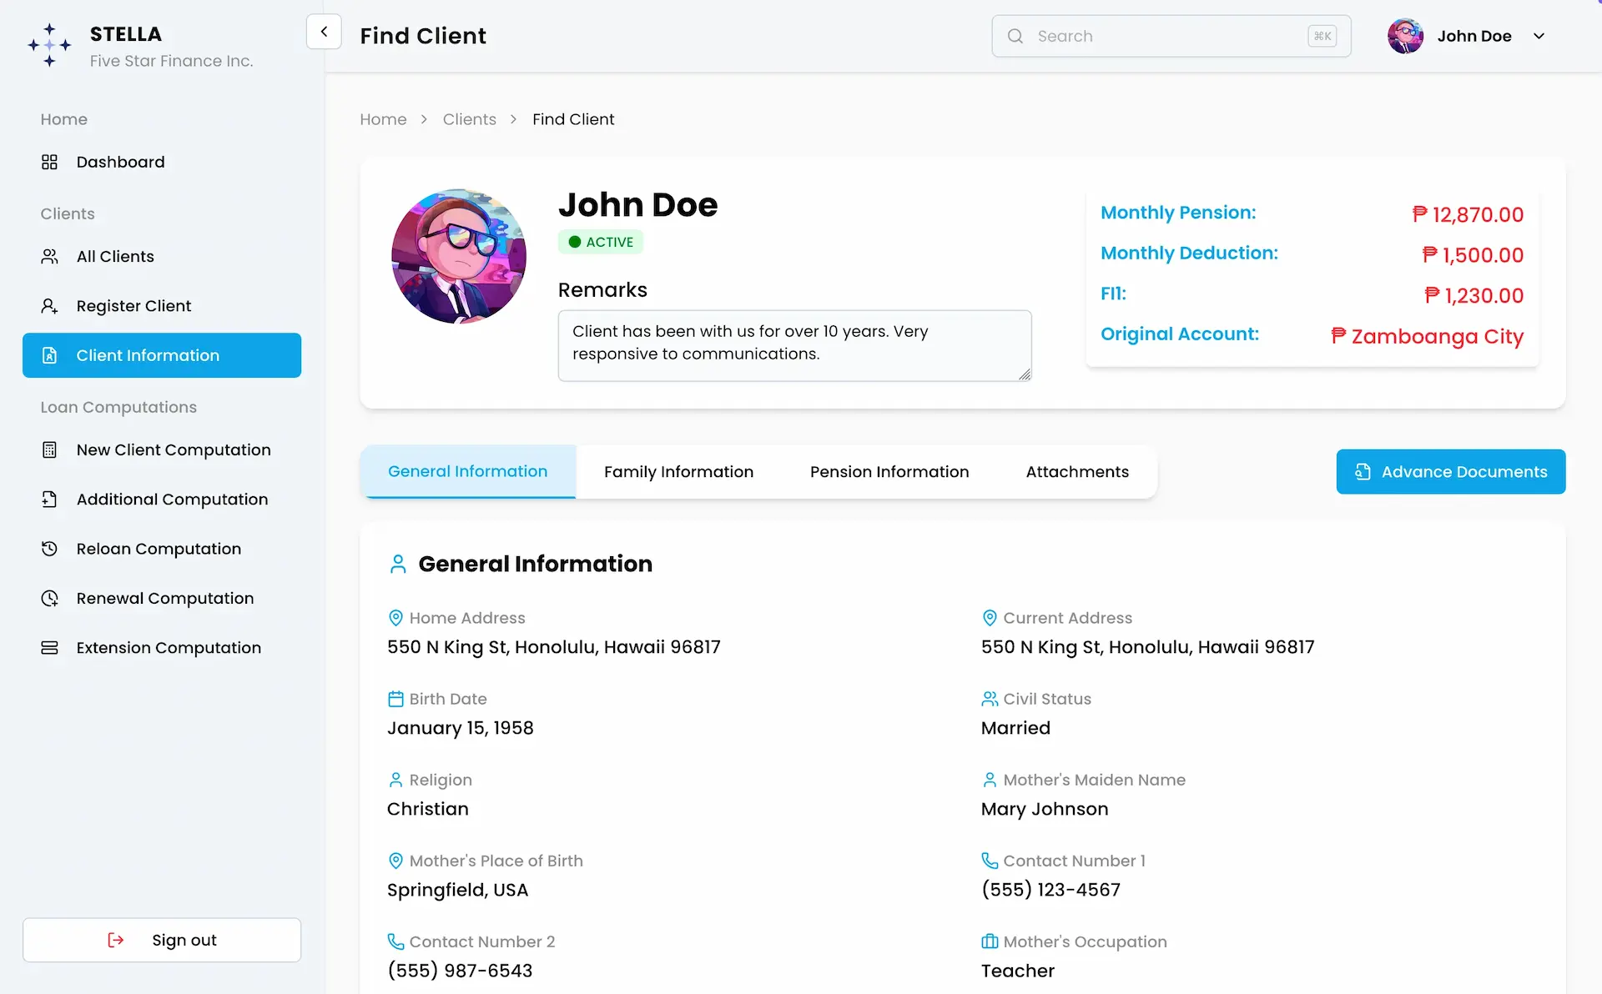
Task: Select the Attachments tab
Action: pos(1077,472)
